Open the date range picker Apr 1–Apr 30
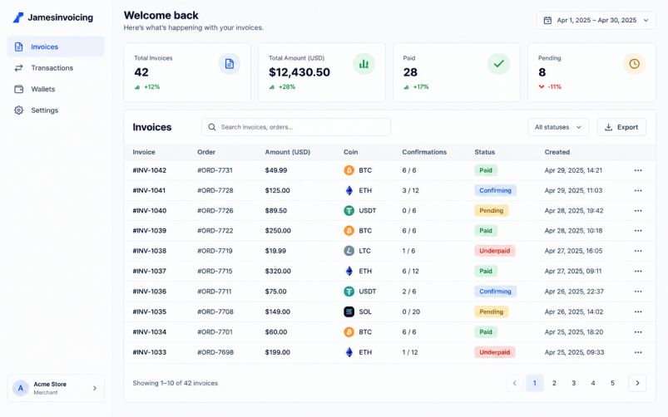Image resolution: width=668 pixels, height=417 pixels. [596, 21]
